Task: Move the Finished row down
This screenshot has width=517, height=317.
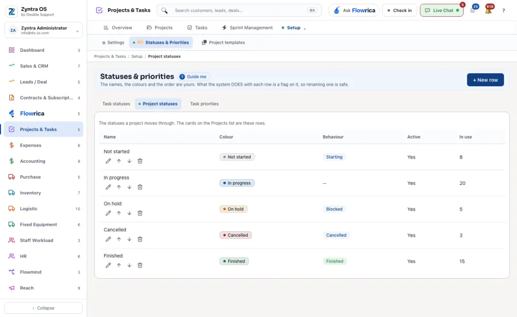Action: tap(129, 265)
